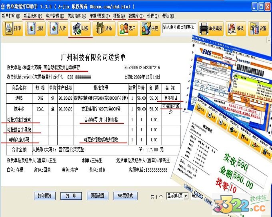
Task: Open the 入货 stock-in toolbar icon
Action: [58, 28]
